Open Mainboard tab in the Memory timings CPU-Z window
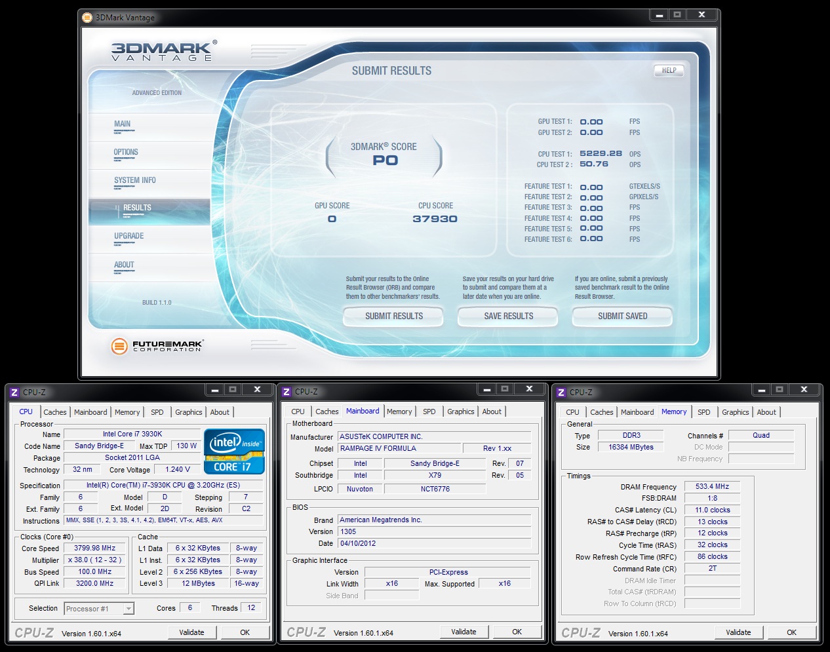The height and width of the screenshot is (652, 830). tap(637, 412)
